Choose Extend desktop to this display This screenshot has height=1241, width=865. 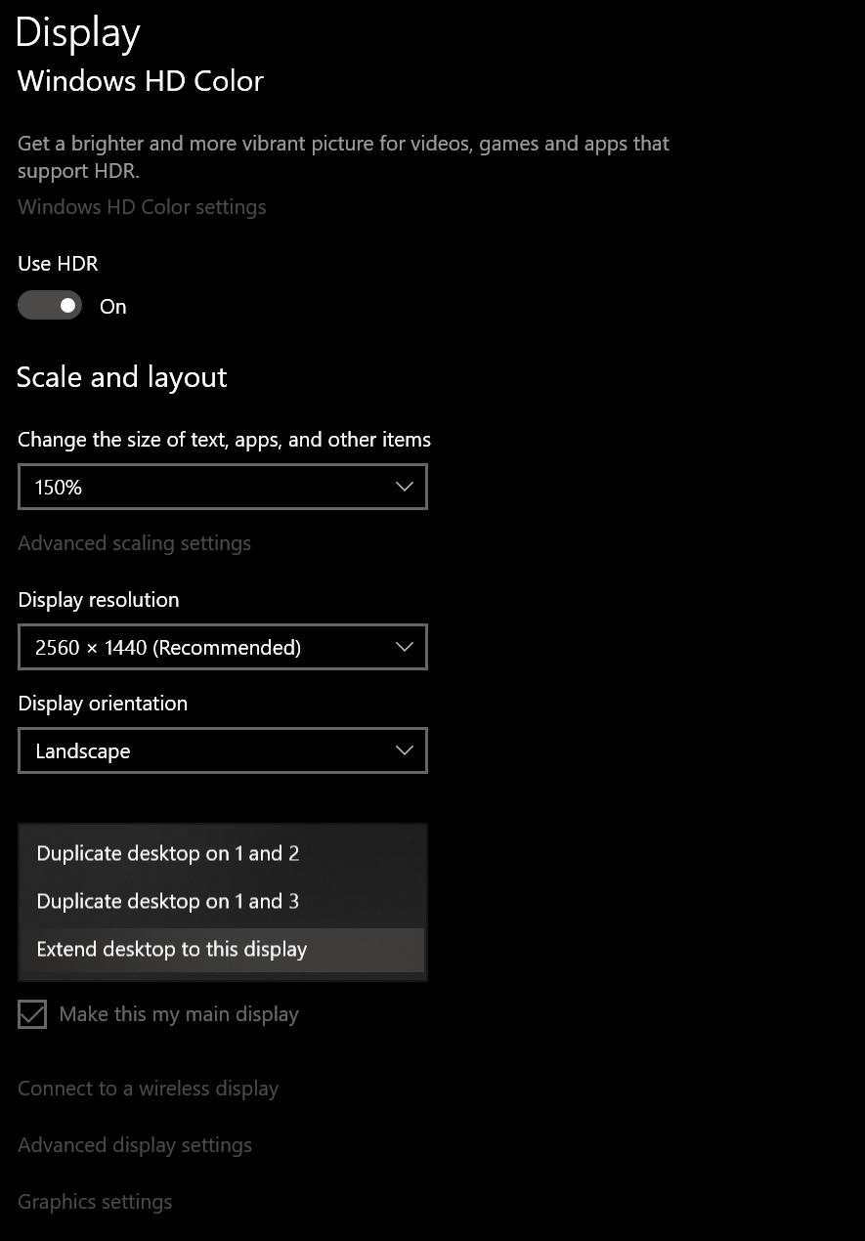pyautogui.click(x=223, y=949)
